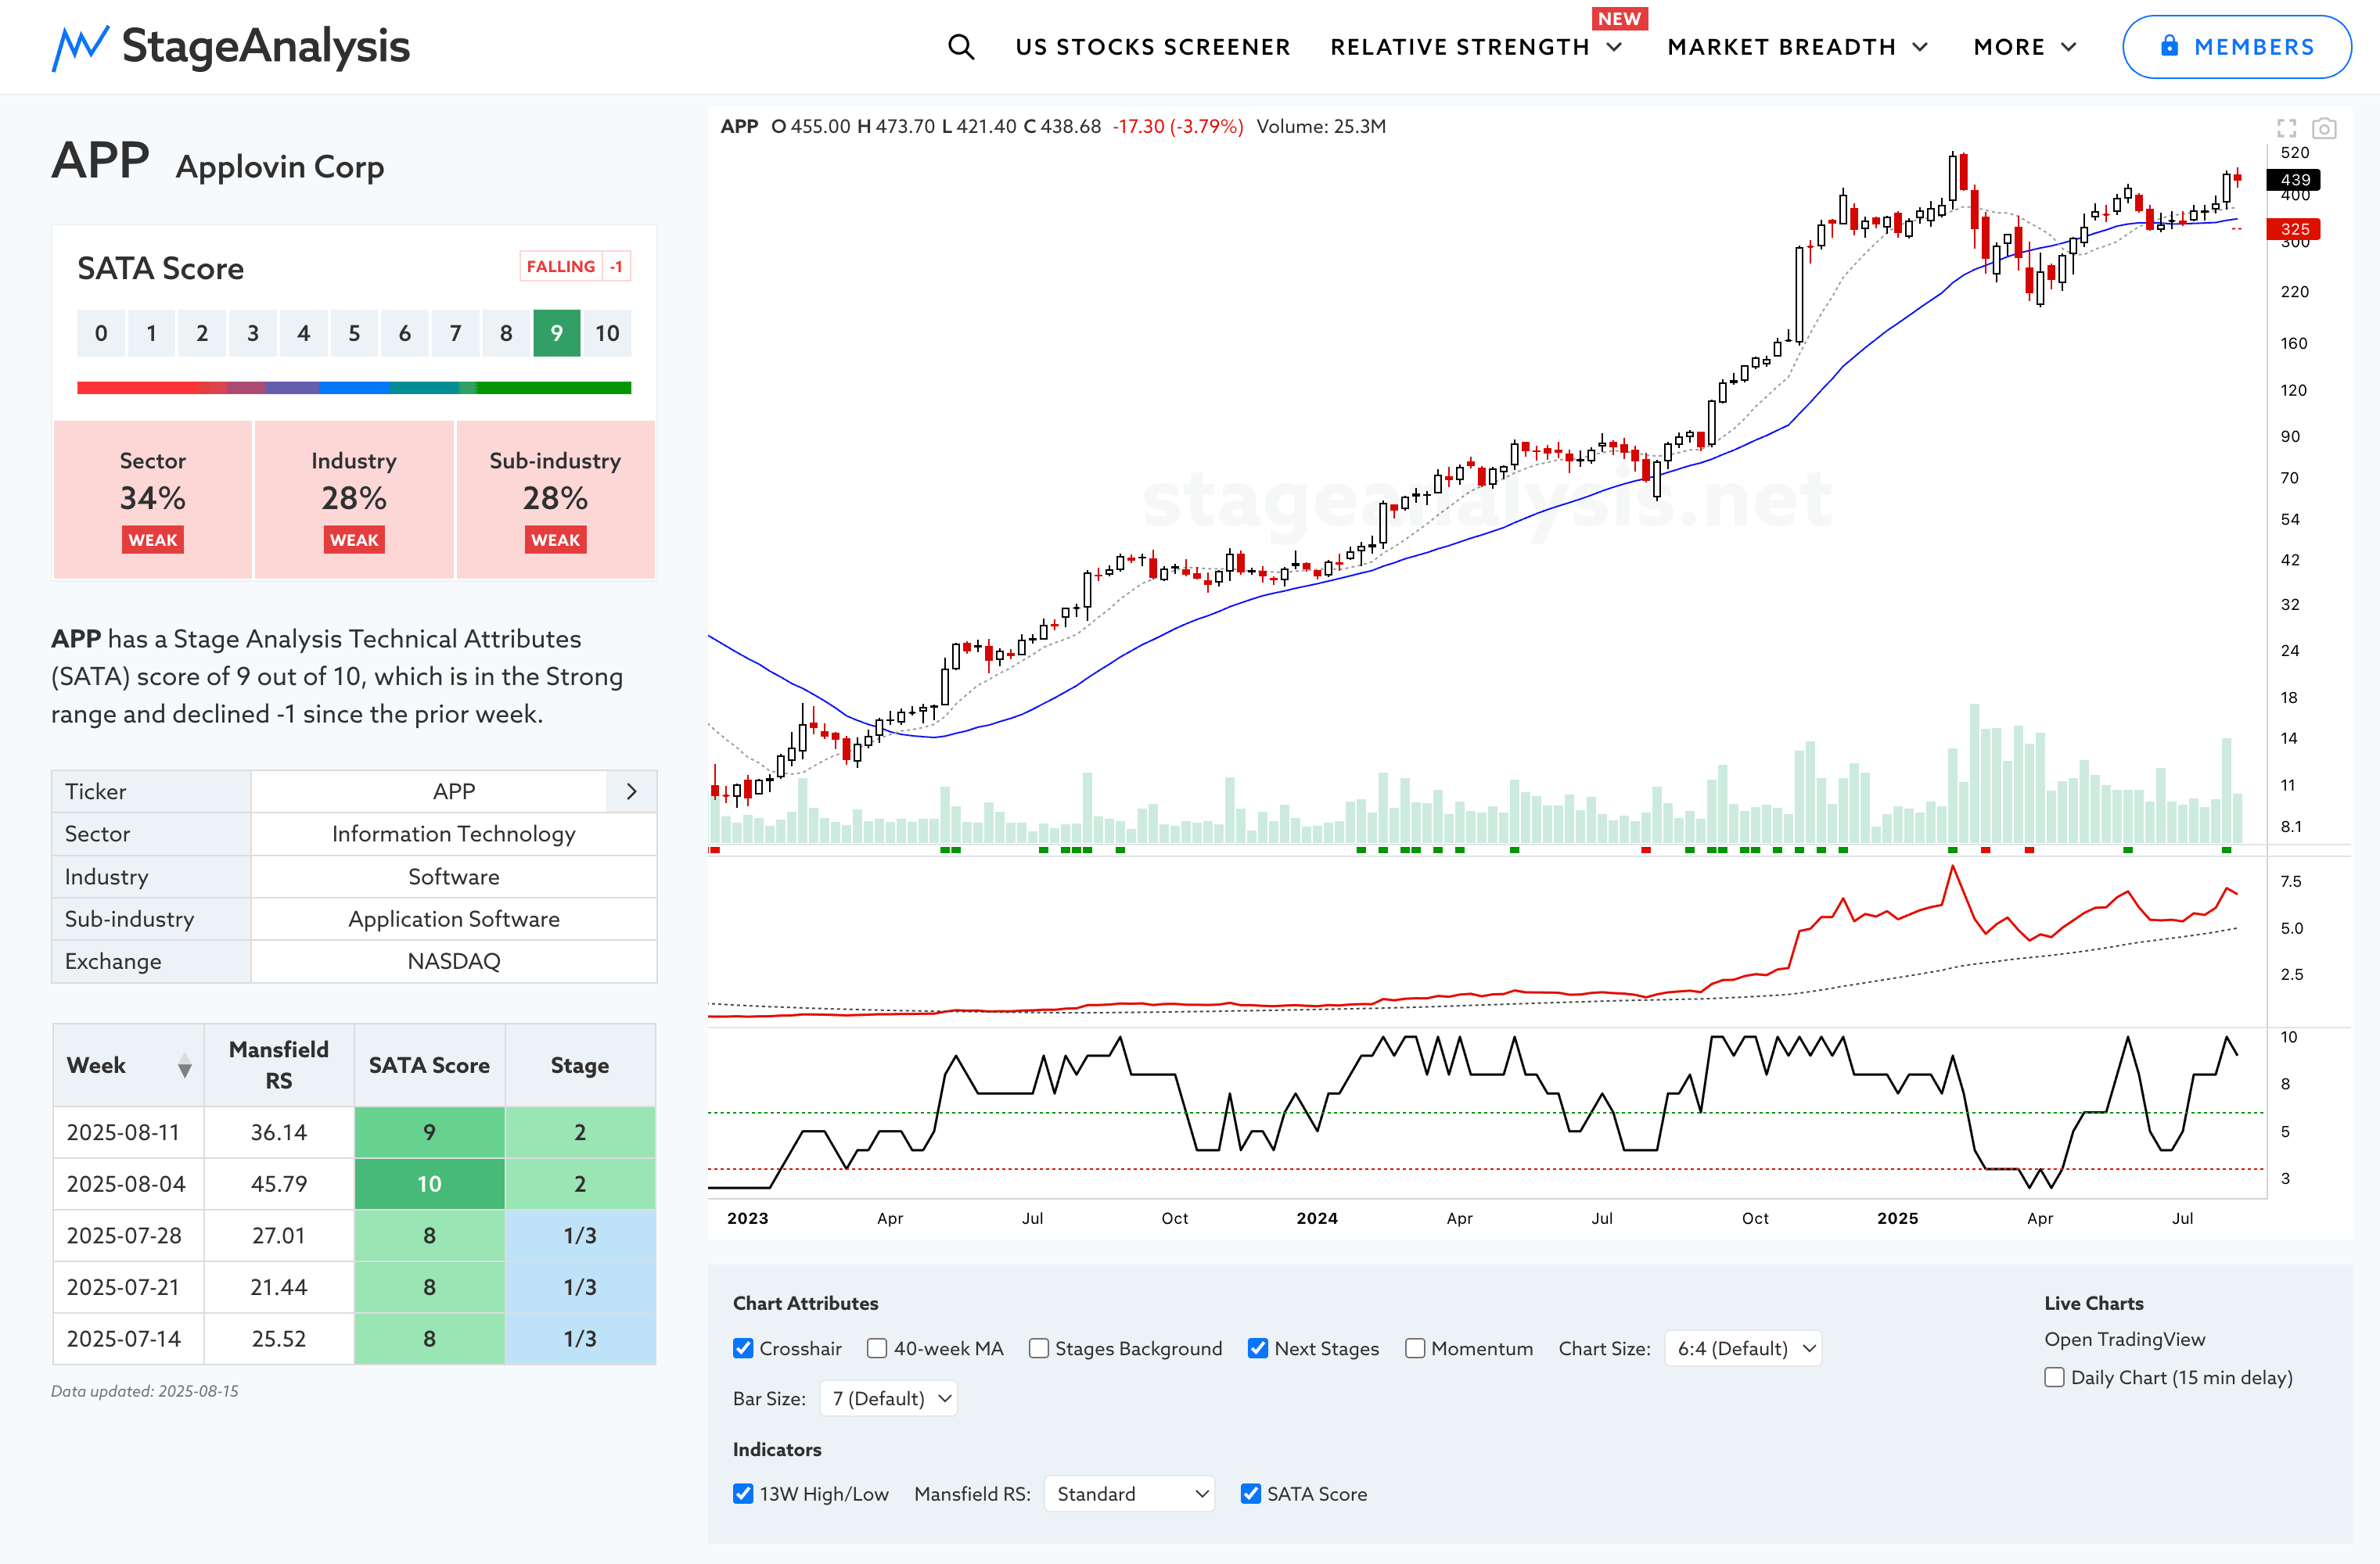2380x1564 pixels.
Task: Open TradingView live chart link
Action: click(x=2124, y=1339)
